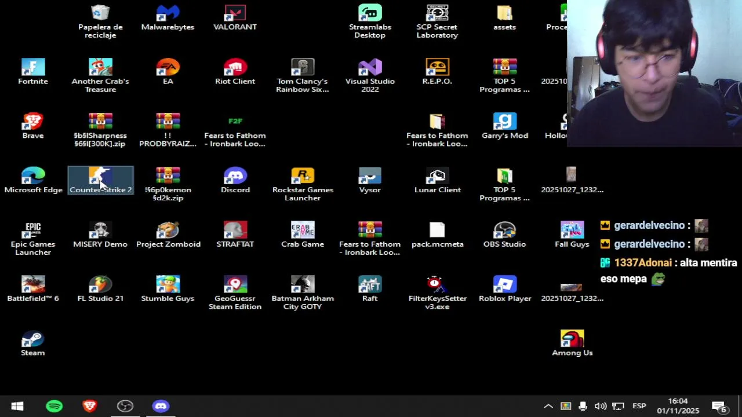Launch OBS Studio desktop shortcut
Screen dimensions: 742x417
504,235
